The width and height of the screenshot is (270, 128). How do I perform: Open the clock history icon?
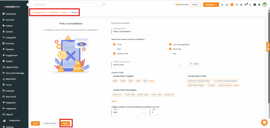pyautogui.click(x=237, y=4)
